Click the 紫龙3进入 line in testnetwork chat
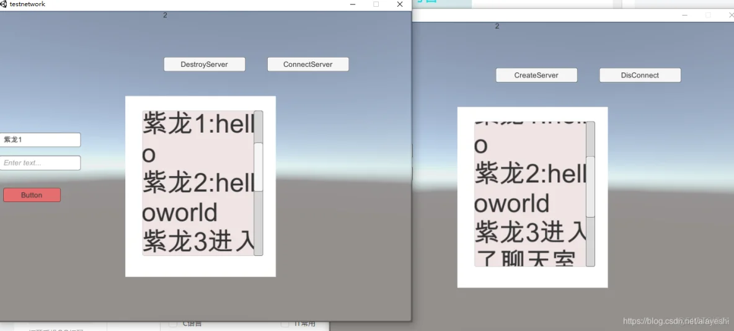This screenshot has width=734, height=331. (198, 242)
